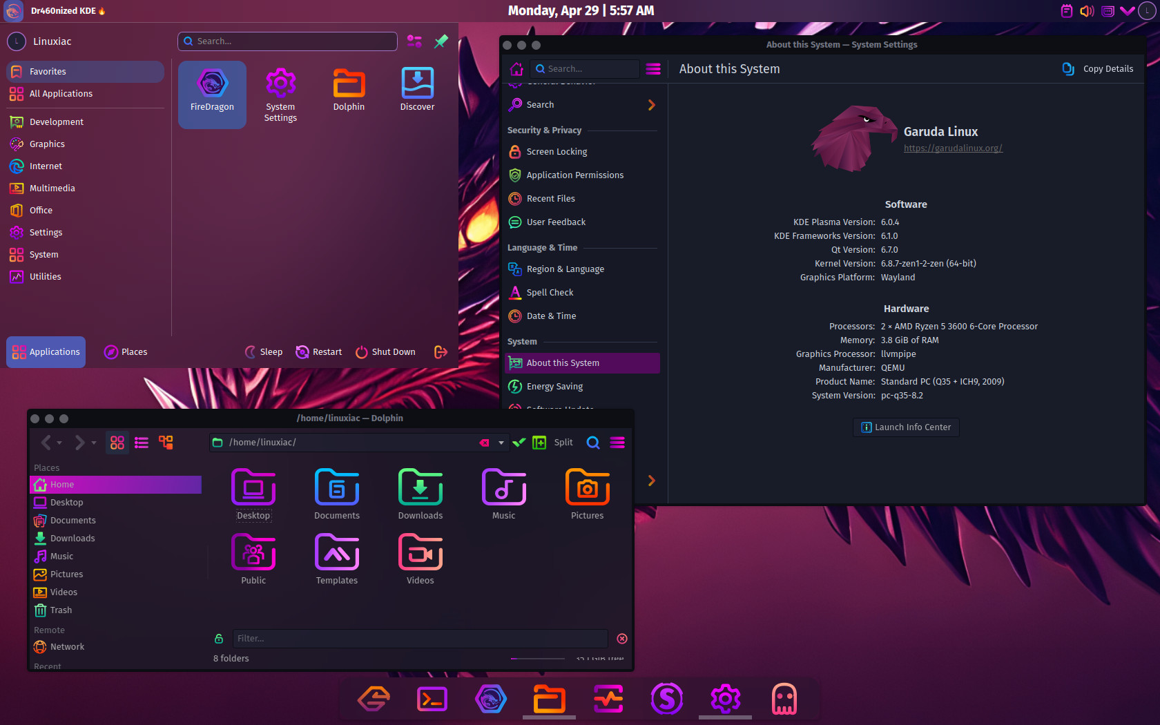This screenshot has height=725, width=1160.
Task: Open the terminal icon in the dock
Action: coord(432,699)
